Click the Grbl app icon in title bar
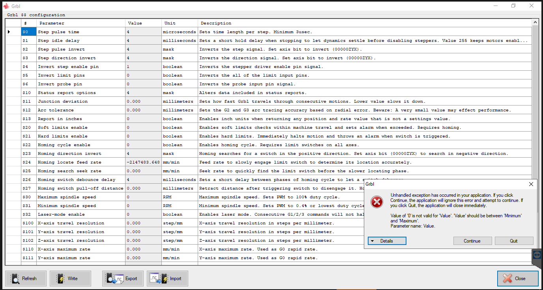543x290 pixels. (6, 6)
